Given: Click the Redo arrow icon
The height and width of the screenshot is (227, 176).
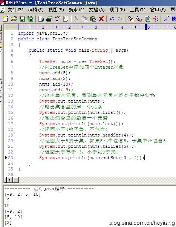Looking at the screenshot, I should point(120,19).
